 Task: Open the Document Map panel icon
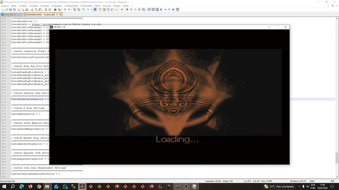pyautogui.click(x=104, y=9)
